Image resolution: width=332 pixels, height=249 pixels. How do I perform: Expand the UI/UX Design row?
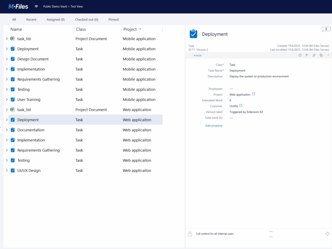[x=7, y=170]
